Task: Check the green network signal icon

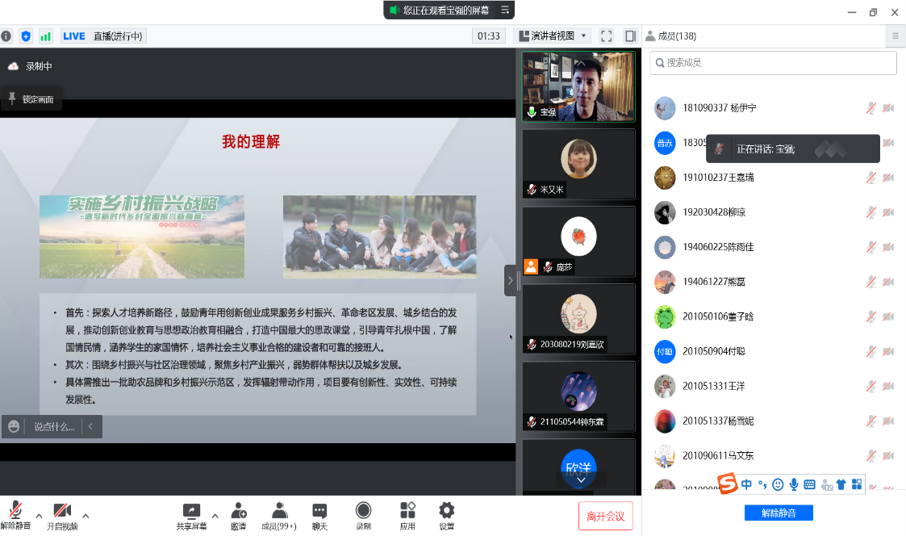Action: (45, 36)
